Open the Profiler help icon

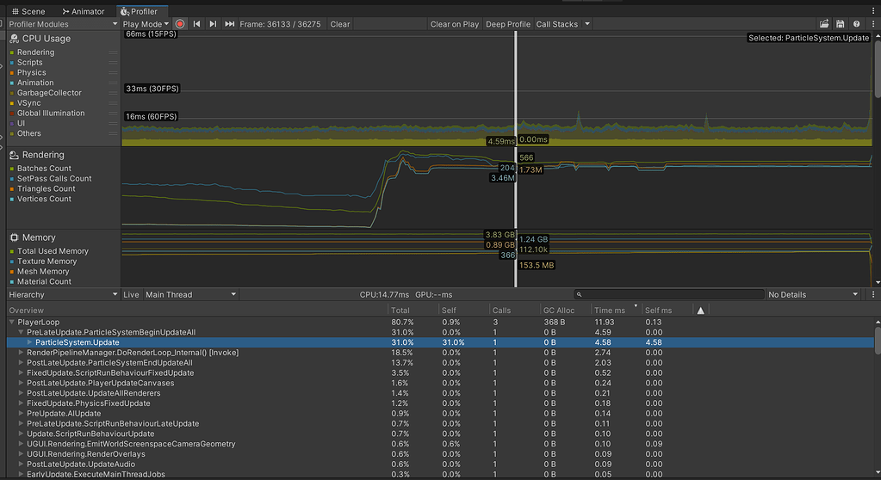[x=856, y=24]
